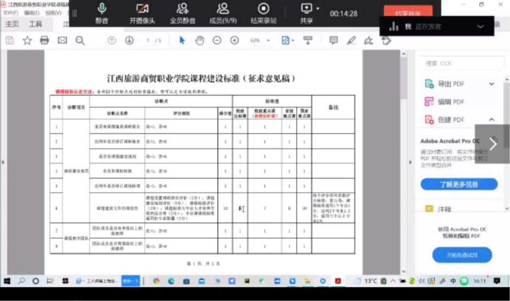Click the document vertical scrollbar thumb

[404, 78]
